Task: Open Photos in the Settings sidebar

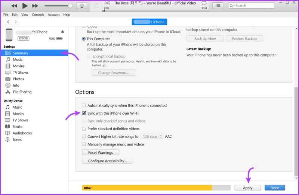Action: (18, 79)
